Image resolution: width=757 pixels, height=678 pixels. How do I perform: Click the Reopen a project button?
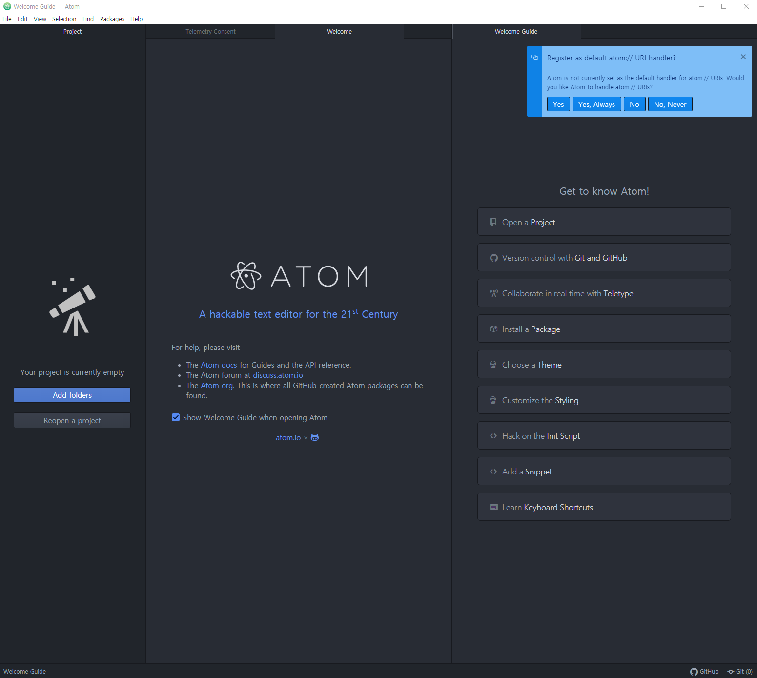[x=72, y=420]
